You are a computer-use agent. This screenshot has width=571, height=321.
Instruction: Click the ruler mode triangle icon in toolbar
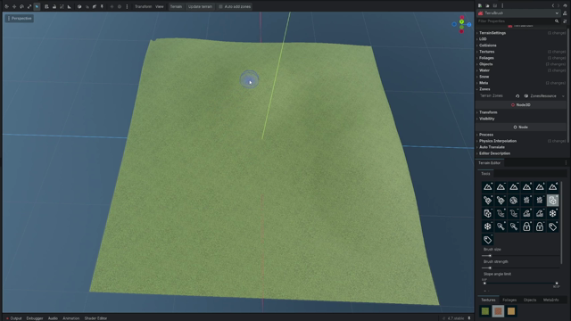point(70,6)
